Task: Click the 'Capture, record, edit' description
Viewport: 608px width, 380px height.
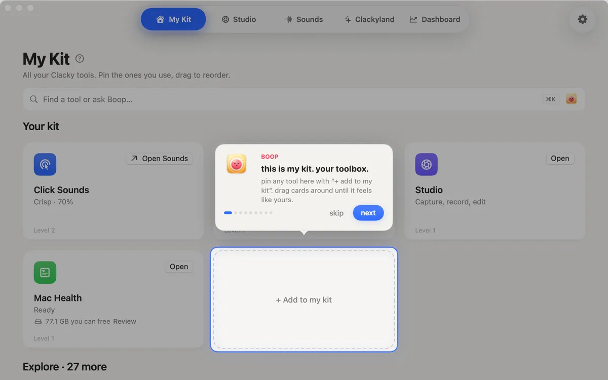Action: pos(450,202)
